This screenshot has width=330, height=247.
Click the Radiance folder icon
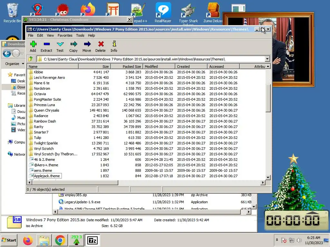(31, 116)
